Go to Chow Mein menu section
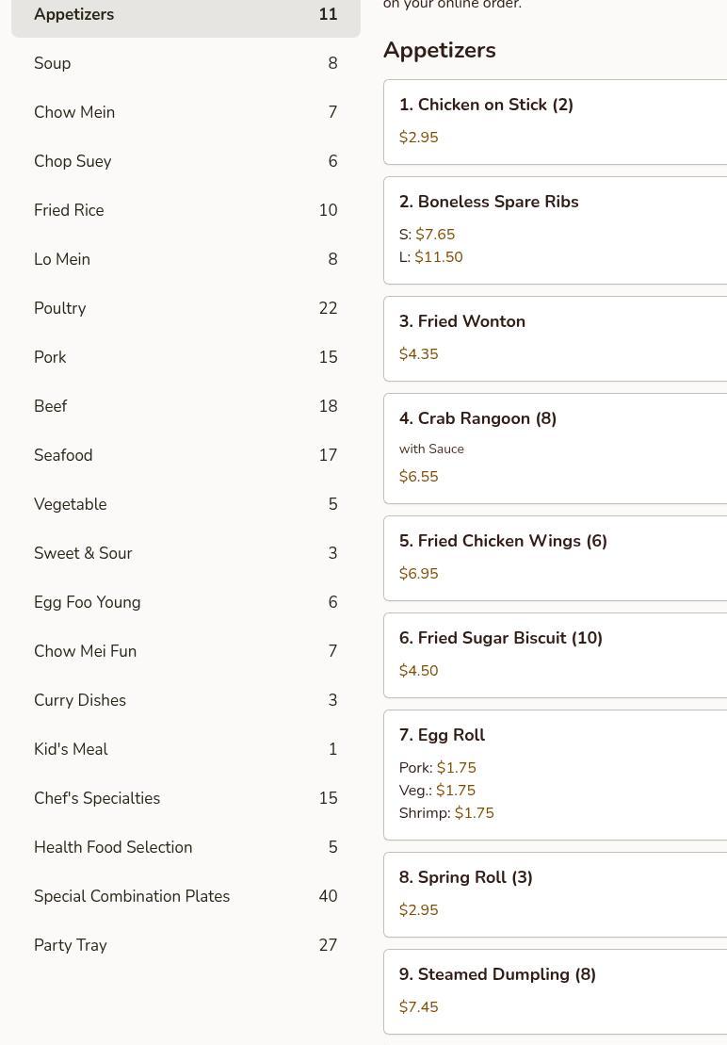This screenshot has height=1045, width=727. coord(186,112)
